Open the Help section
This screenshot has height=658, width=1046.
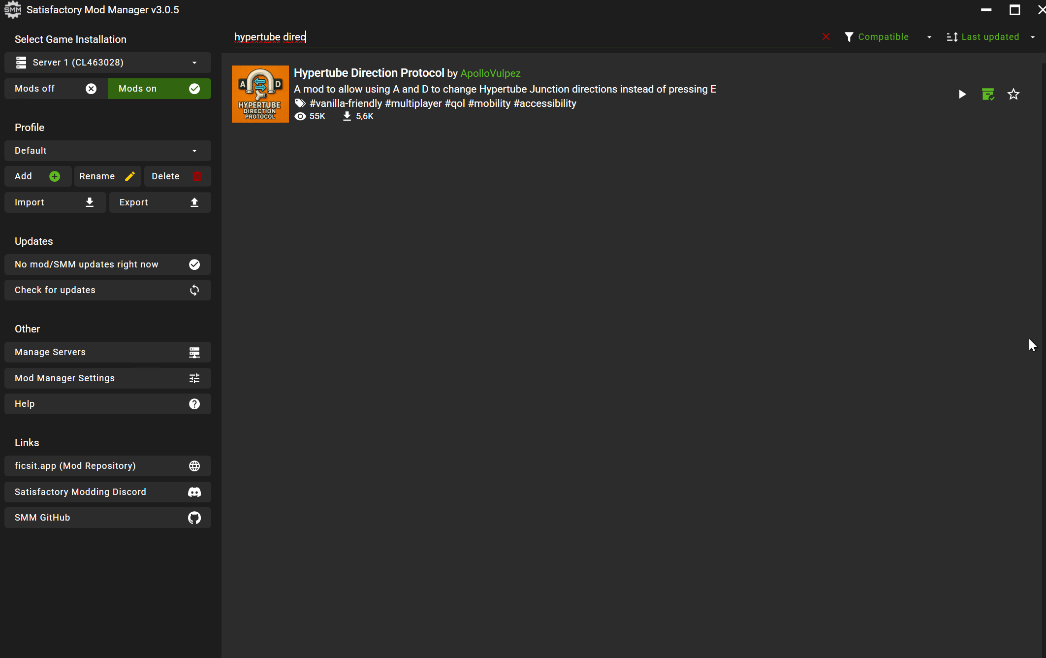[x=107, y=404]
